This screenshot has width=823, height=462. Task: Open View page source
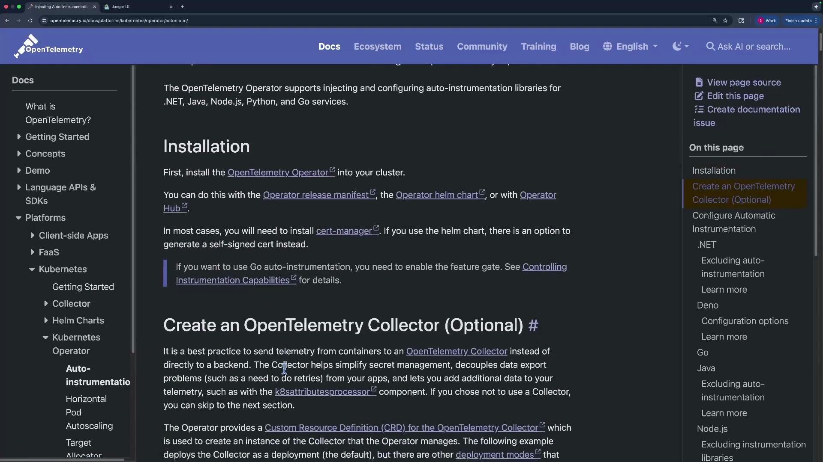coord(738,82)
